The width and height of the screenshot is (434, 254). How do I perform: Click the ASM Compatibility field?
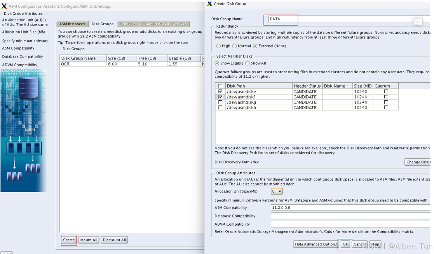pyautogui.click(x=350, y=207)
